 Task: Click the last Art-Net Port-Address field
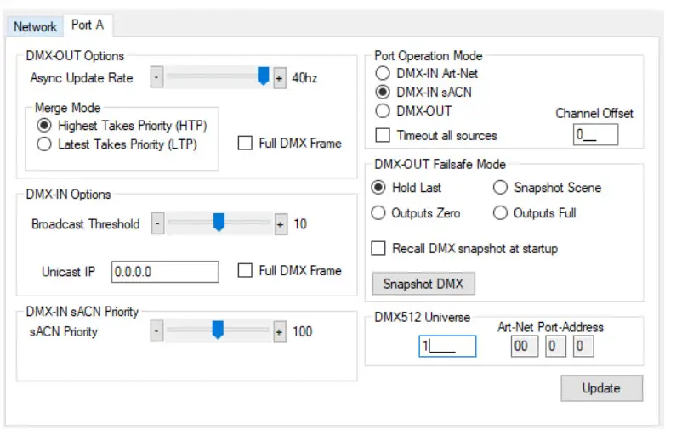point(583,347)
